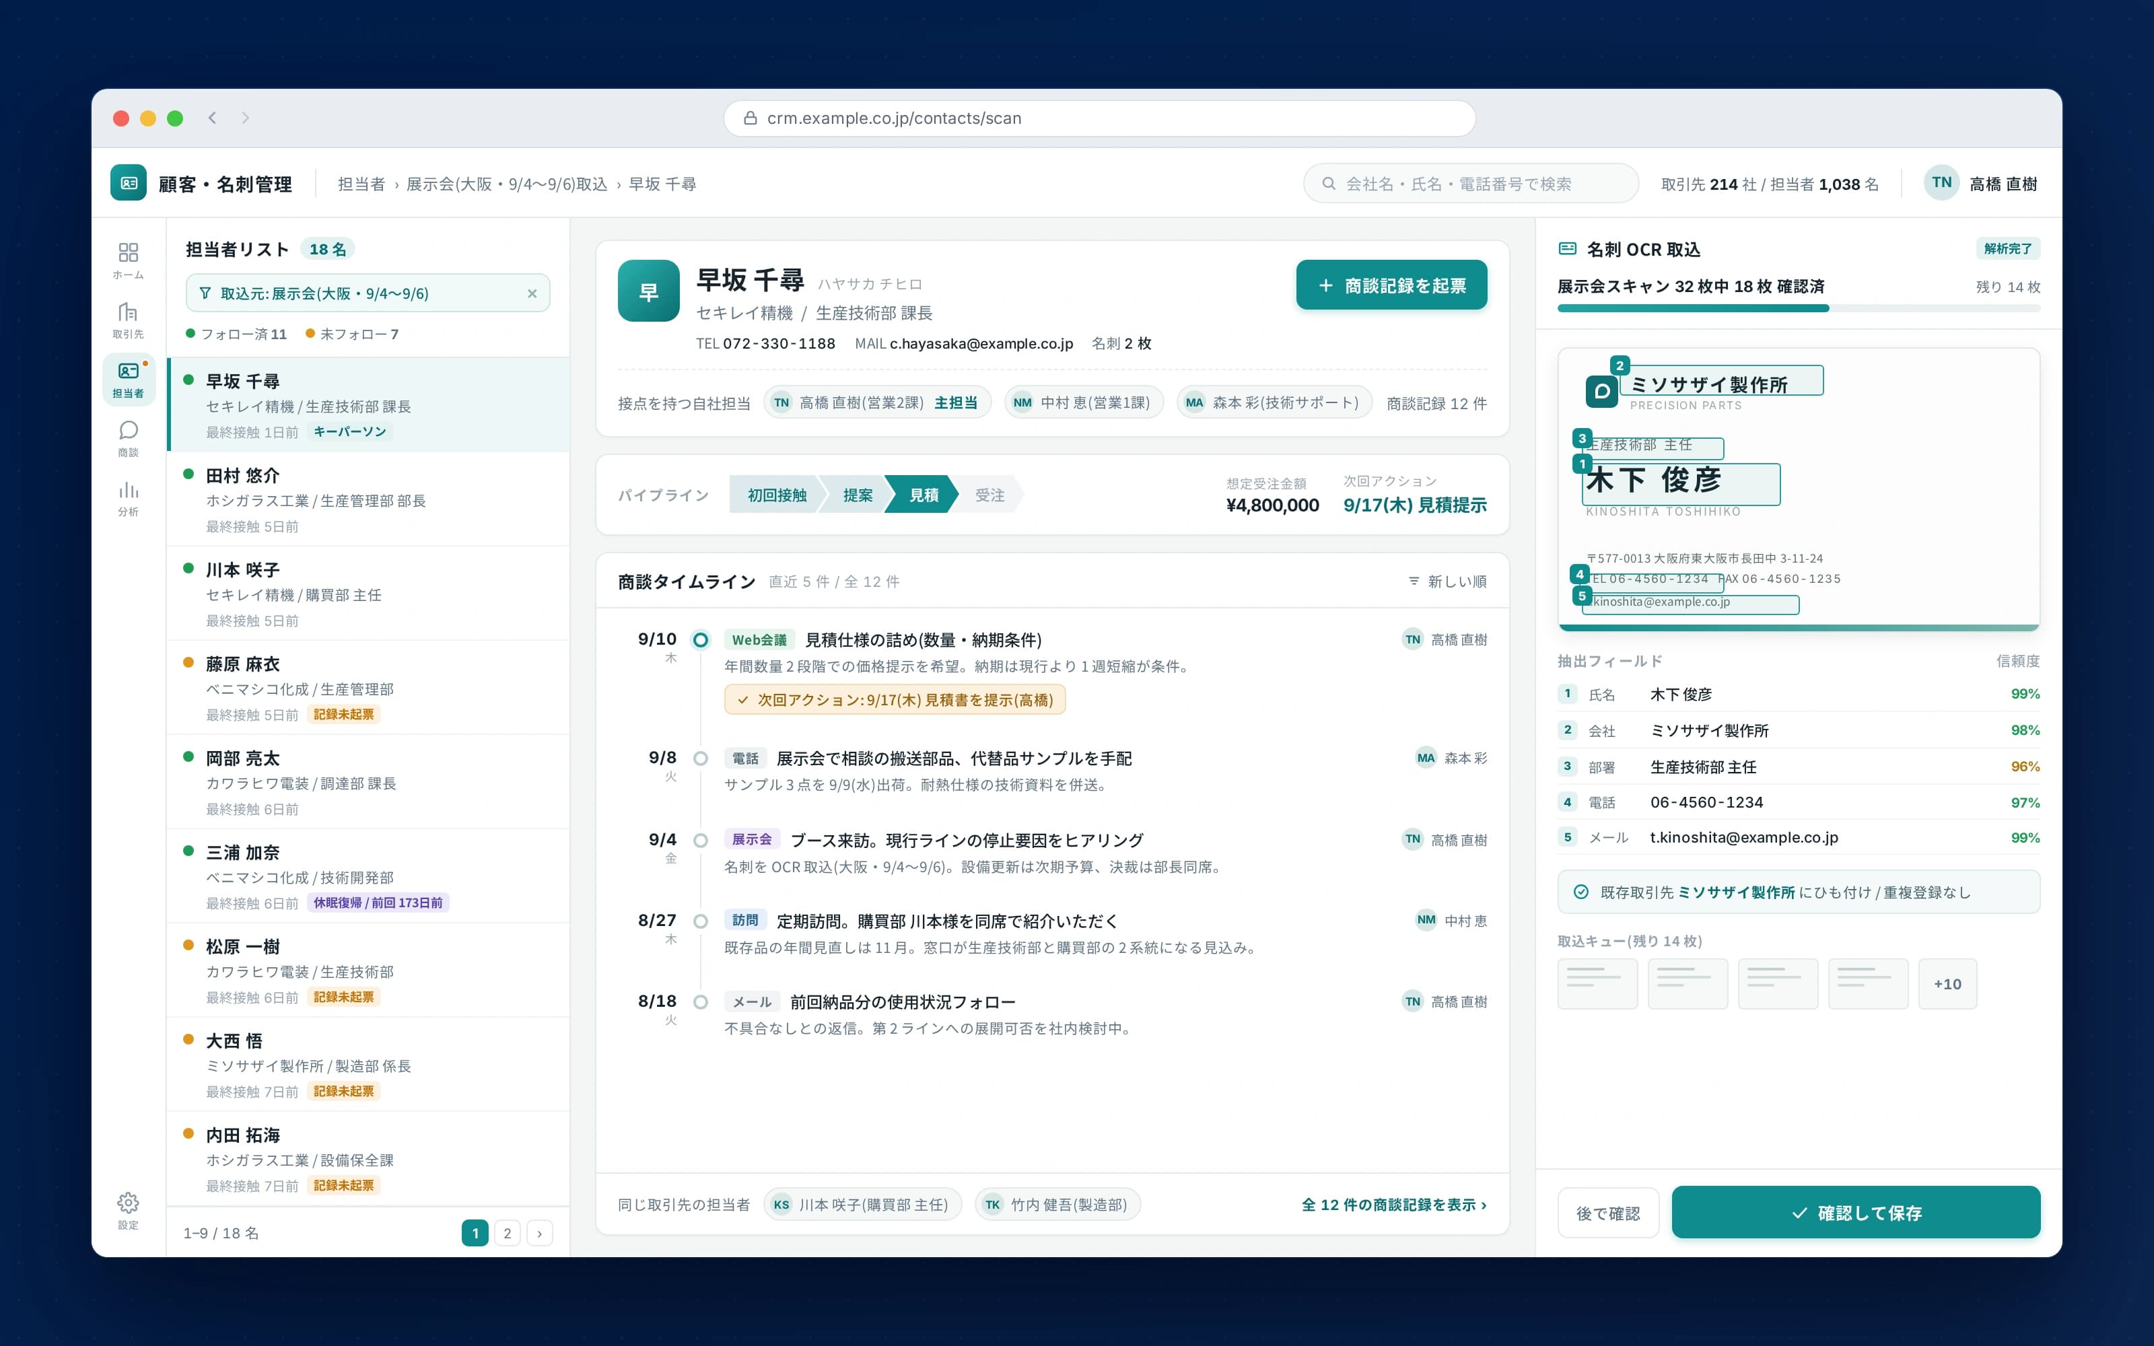The height and width of the screenshot is (1346, 2154).
Task: Click the 9/10 timeline marker dot
Action: [701, 640]
